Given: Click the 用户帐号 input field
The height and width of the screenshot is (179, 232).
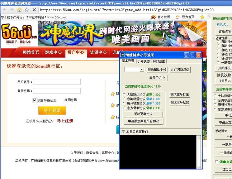Looking at the screenshot, I should pos(57,82).
